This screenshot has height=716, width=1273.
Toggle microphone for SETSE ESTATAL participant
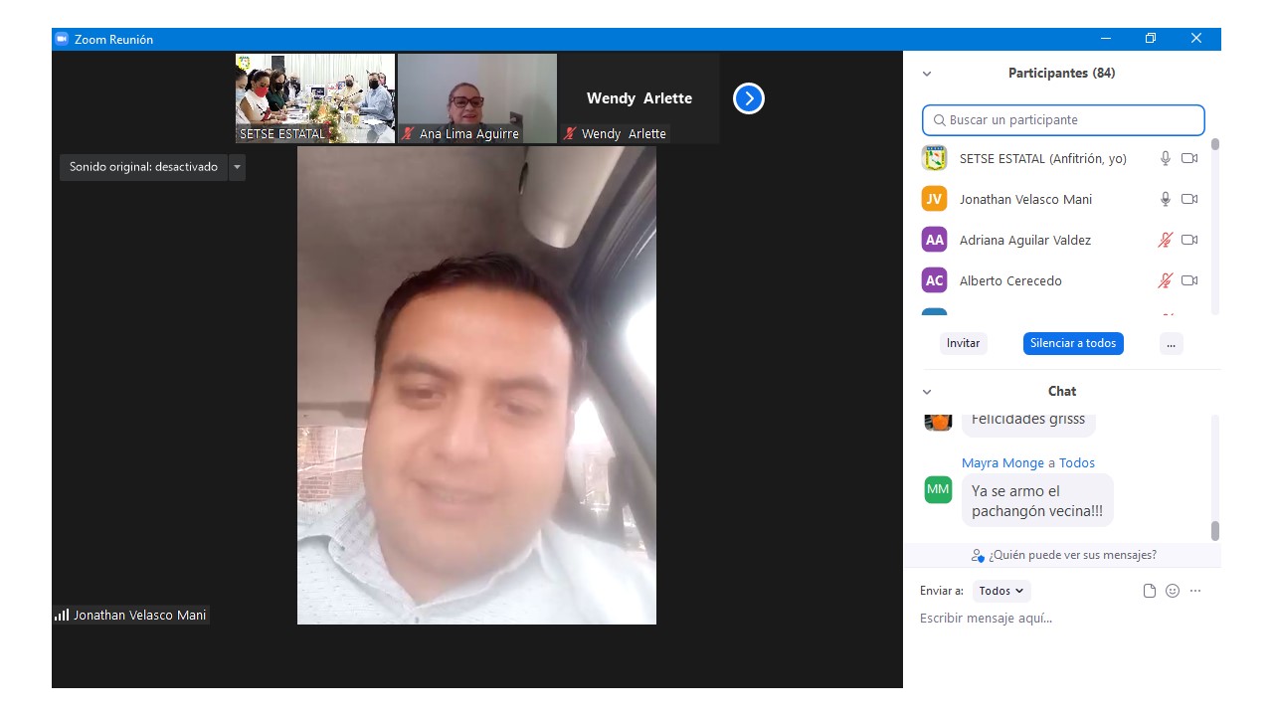point(1166,158)
